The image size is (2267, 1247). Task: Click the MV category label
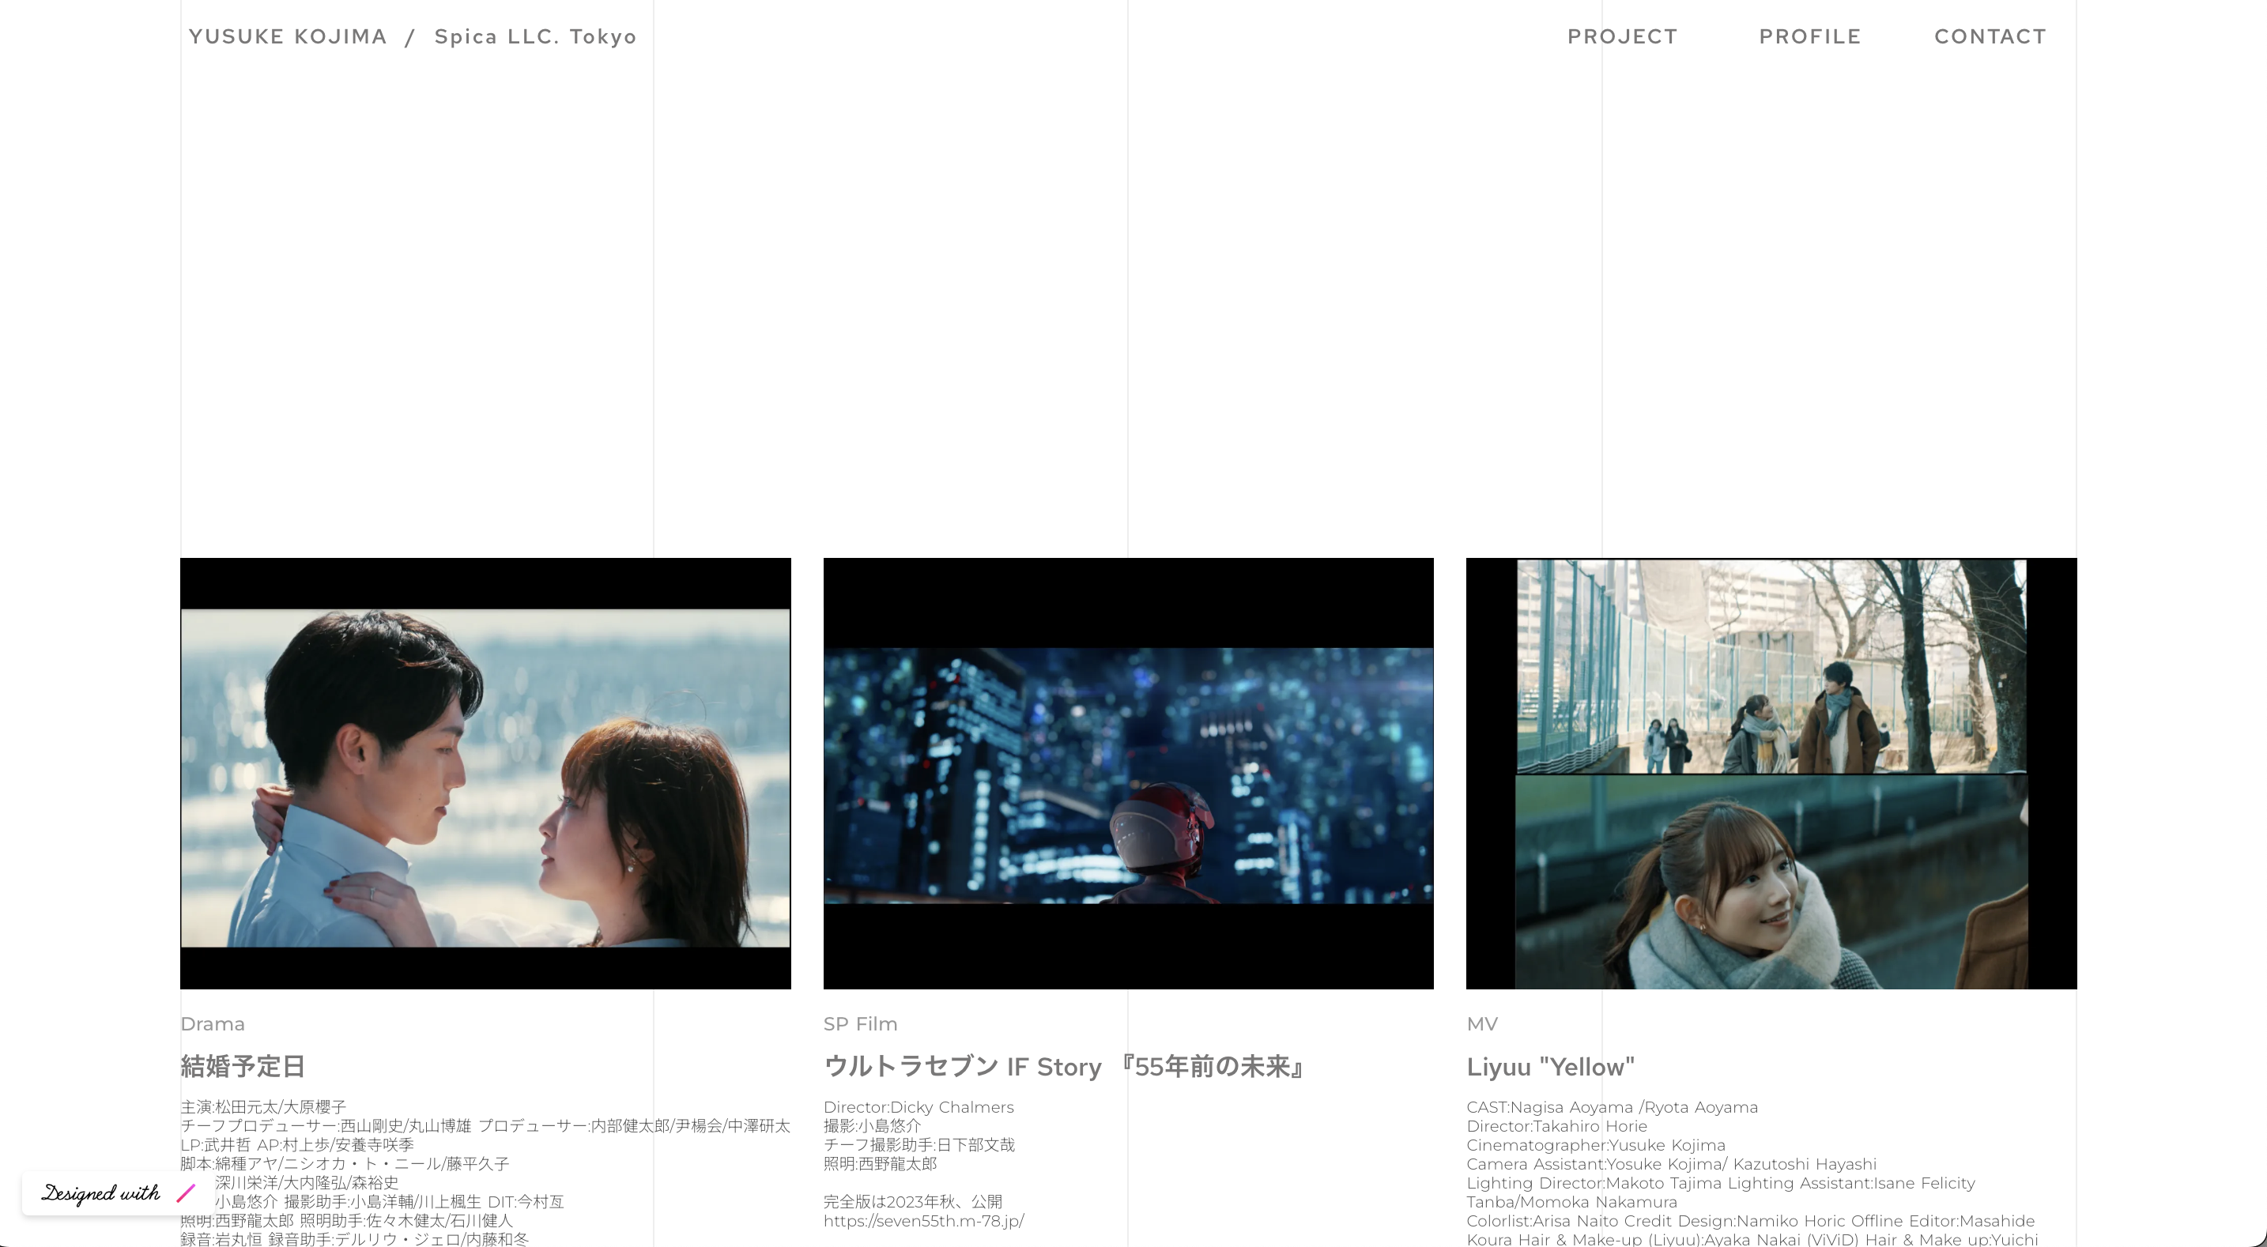pos(1482,1023)
